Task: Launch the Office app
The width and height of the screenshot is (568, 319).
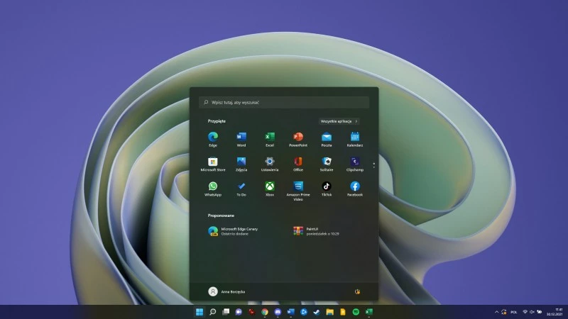Action: pos(298,164)
